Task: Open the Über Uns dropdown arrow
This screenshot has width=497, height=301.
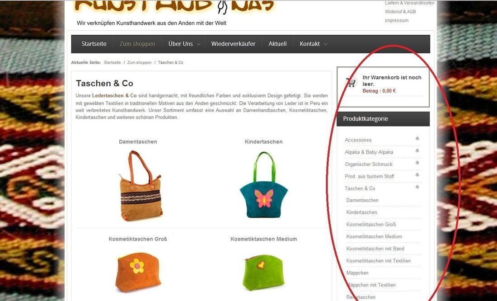Action: point(199,44)
